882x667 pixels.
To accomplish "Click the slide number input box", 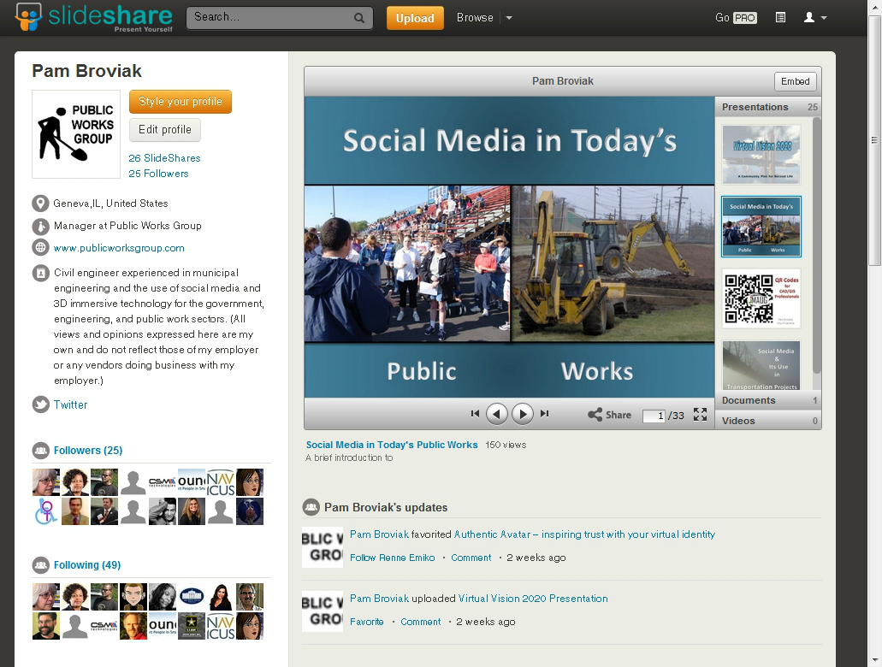I will (654, 416).
